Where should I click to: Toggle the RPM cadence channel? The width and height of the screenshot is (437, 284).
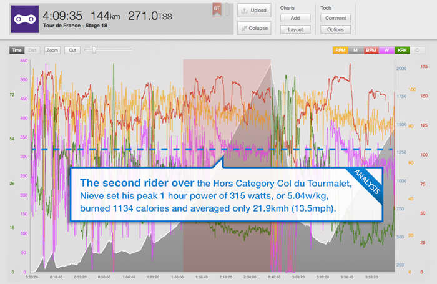coord(340,50)
